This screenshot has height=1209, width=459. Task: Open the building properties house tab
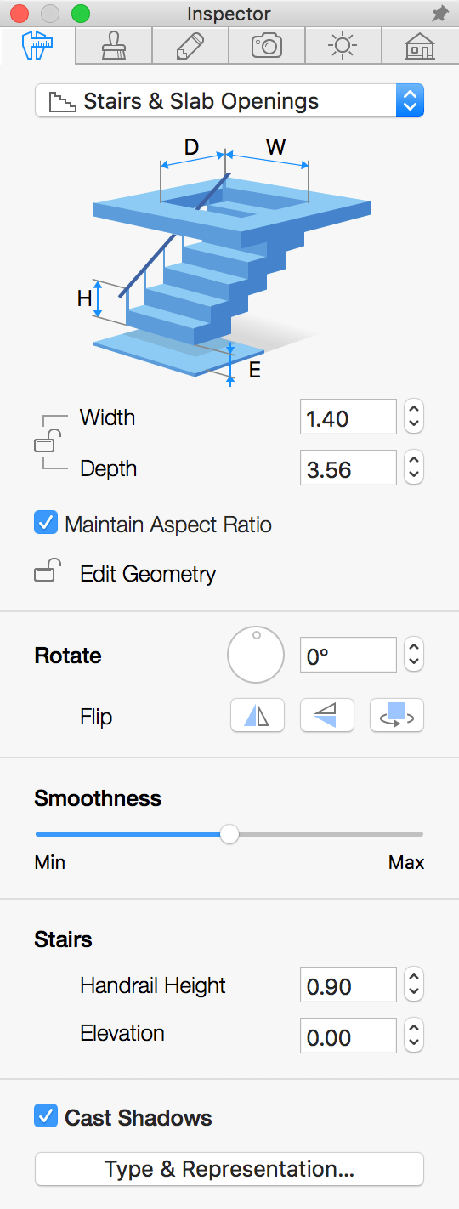(x=420, y=46)
